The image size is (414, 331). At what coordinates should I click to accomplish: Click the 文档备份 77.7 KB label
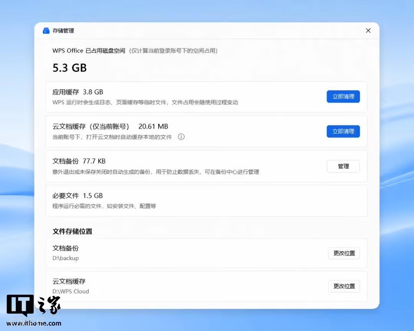79,161
